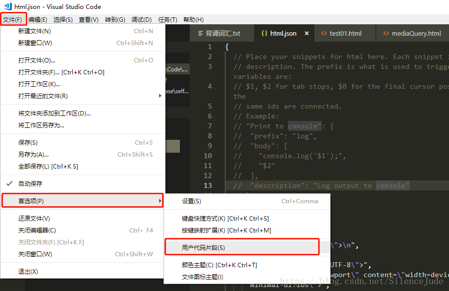Click the '// Example:' comment line

click(256, 116)
